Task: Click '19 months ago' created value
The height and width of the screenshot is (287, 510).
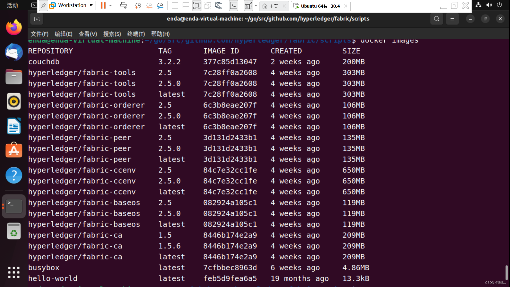Action: click(x=300, y=278)
